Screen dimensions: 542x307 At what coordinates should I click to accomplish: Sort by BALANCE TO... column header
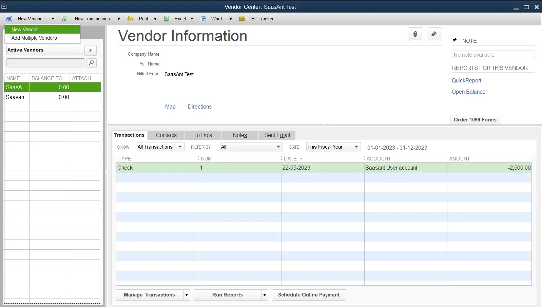(50, 78)
